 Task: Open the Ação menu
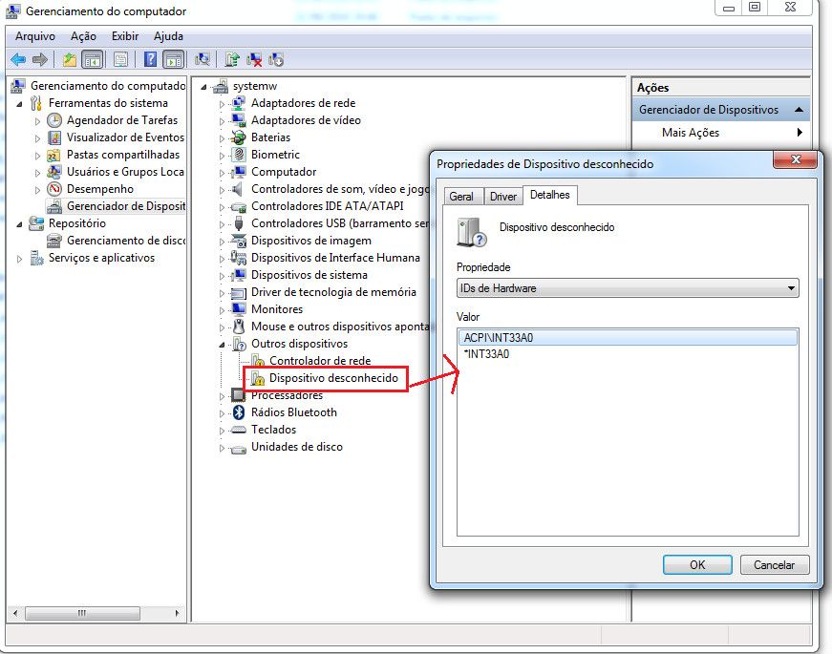pyautogui.click(x=82, y=35)
